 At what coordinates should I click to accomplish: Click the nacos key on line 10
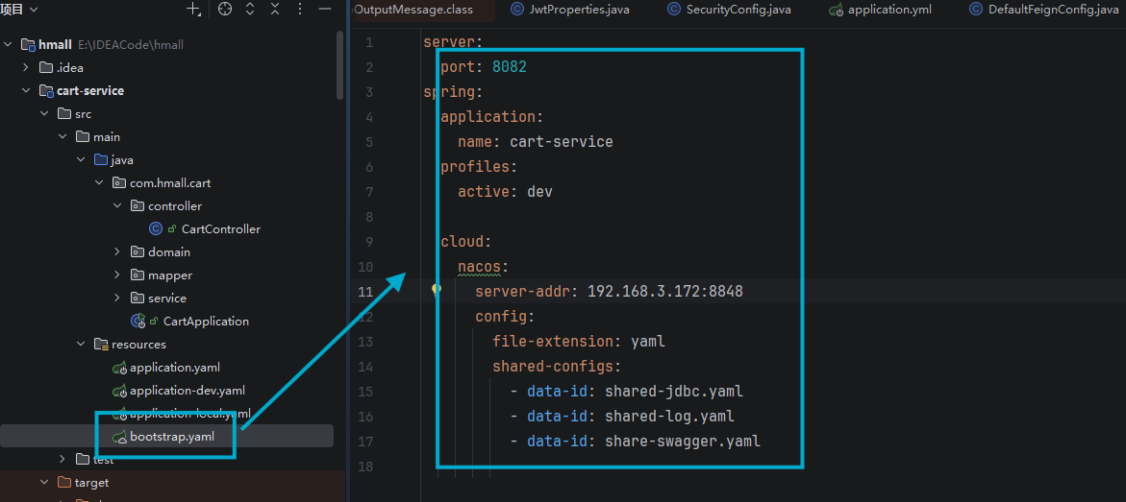click(479, 266)
